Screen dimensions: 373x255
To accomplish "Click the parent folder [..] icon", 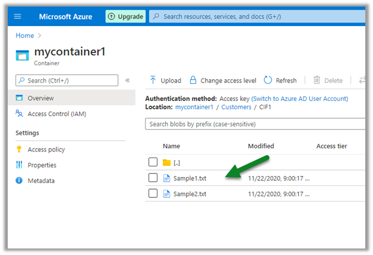I will [167, 162].
